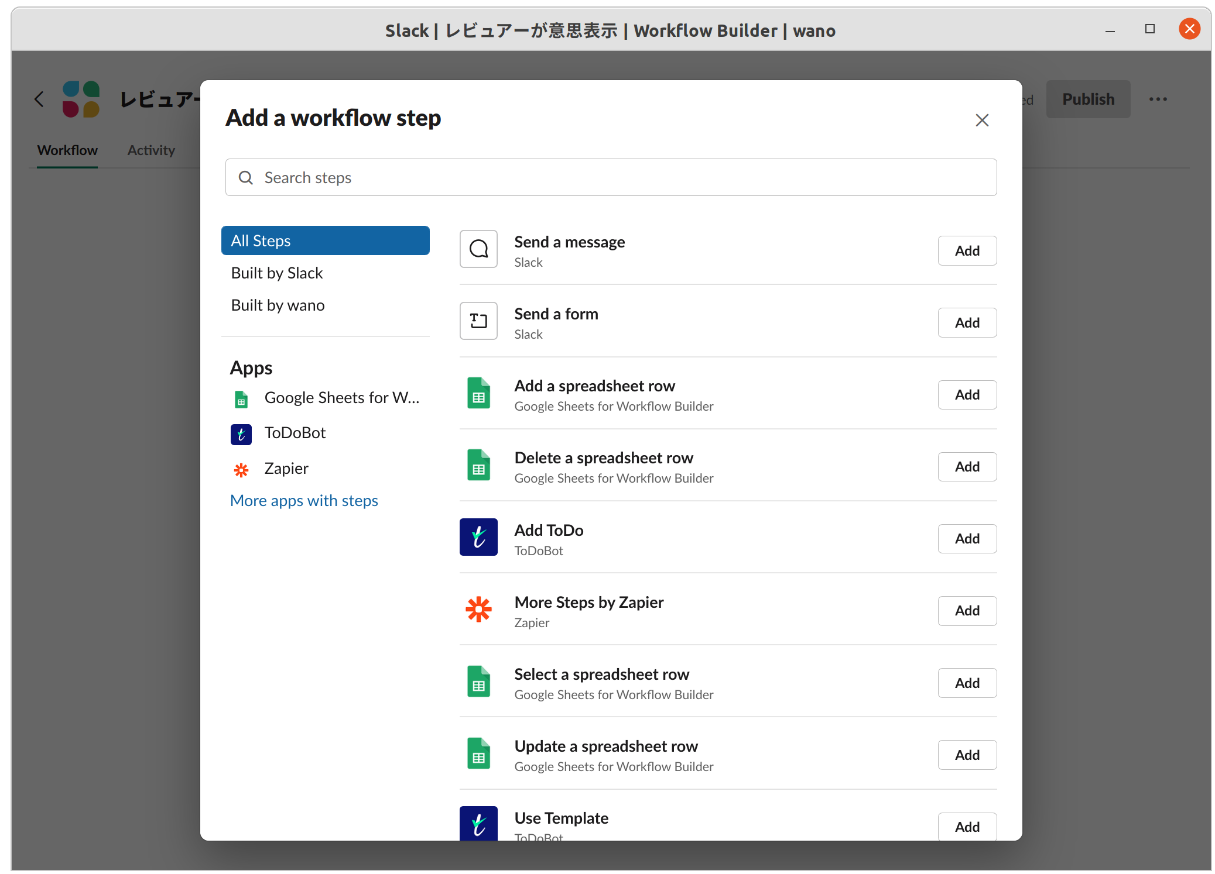
Task: Switch to the Activity tab
Action: (151, 150)
